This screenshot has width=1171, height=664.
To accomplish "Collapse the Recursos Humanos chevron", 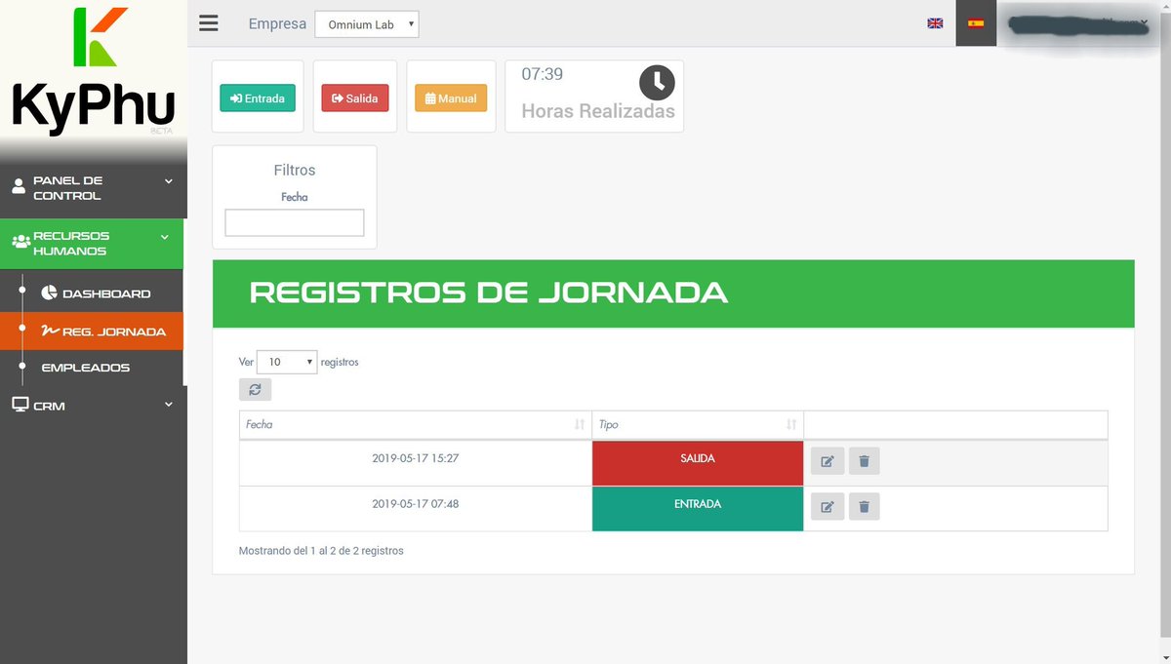I will (164, 236).
